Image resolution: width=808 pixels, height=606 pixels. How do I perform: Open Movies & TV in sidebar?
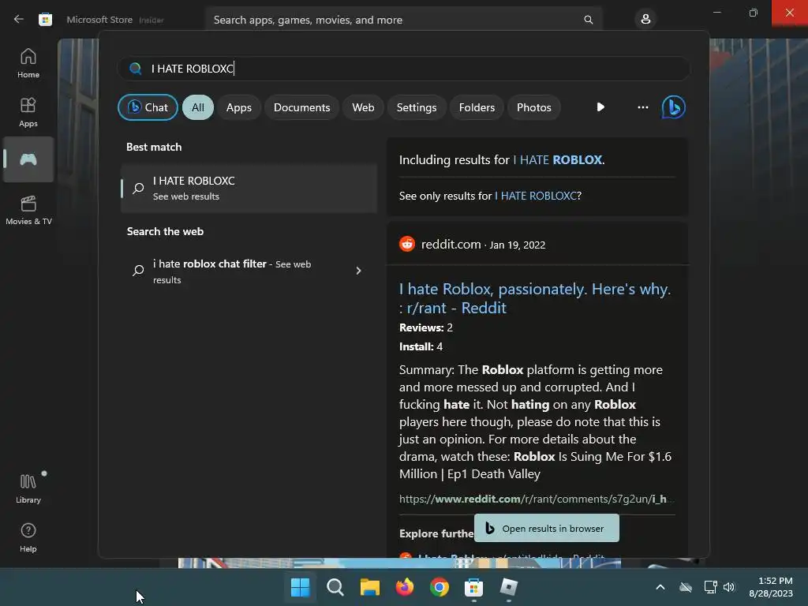(x=28, y=210)
